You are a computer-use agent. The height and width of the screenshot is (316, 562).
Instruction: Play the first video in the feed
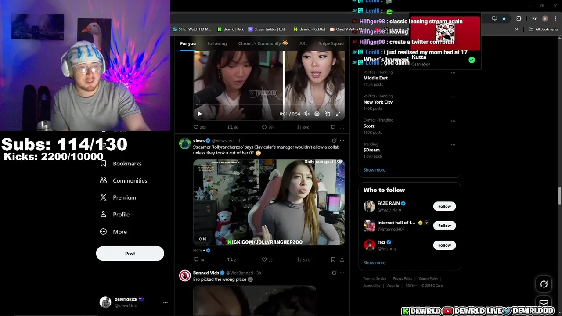200,114
